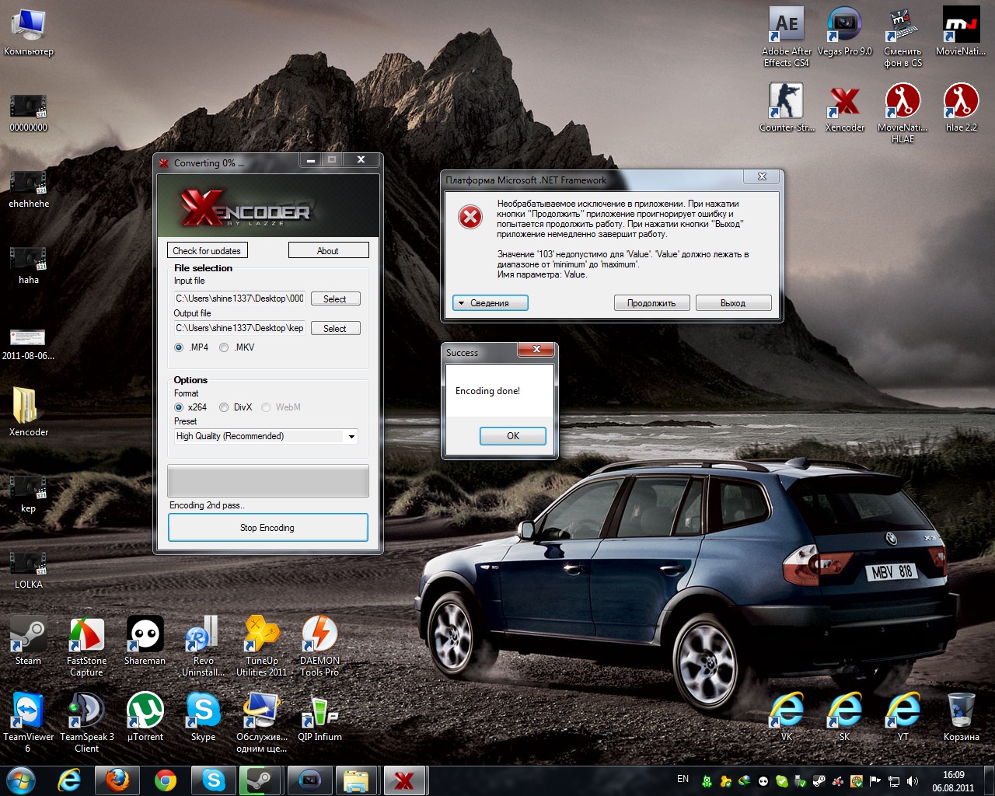Switch to Firefox on the taskbar
Viewport: 995px width, 796px height.
(117, 780)
